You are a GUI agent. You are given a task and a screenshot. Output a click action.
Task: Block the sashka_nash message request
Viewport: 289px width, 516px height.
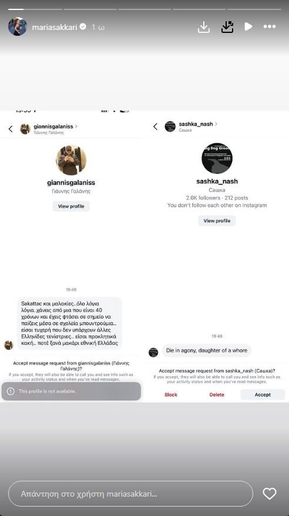[x=171, y=394]
